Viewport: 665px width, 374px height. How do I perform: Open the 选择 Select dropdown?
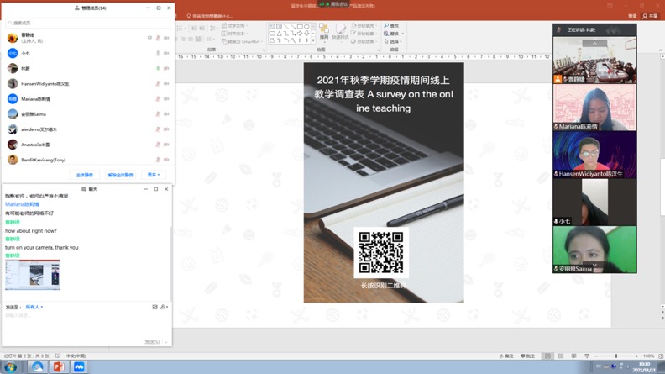pyautogui.click(x=392, y=42)
